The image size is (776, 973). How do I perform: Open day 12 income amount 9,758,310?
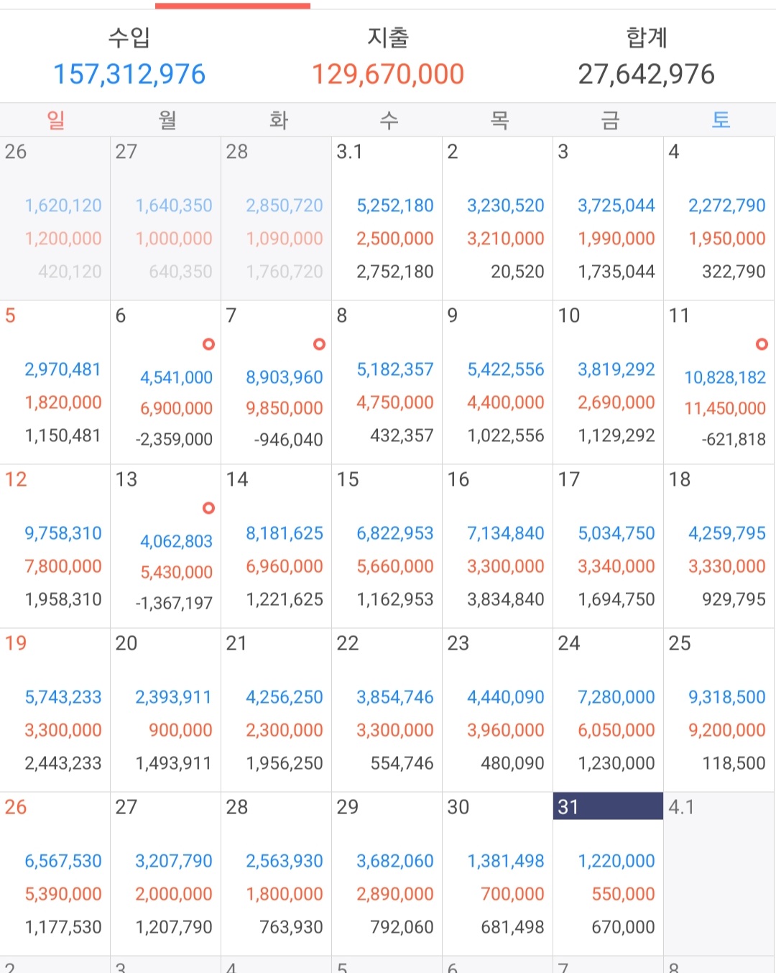click(x=63, y=533)
